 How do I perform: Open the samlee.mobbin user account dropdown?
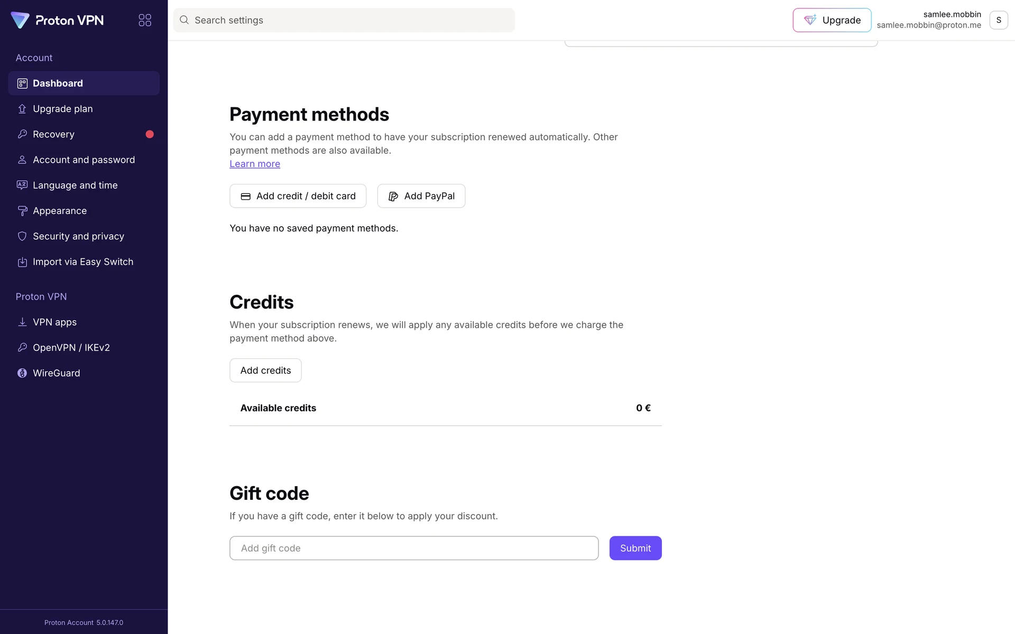(998, 20)
